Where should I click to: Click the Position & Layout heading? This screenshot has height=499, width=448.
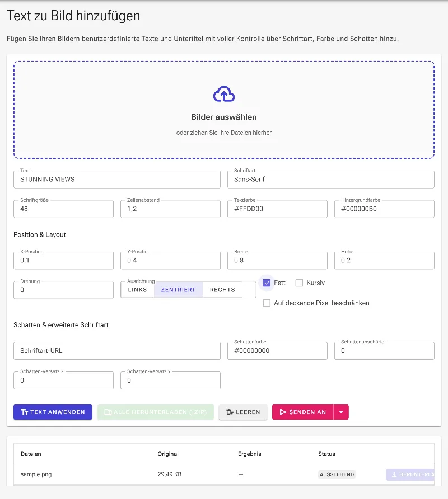40,234
